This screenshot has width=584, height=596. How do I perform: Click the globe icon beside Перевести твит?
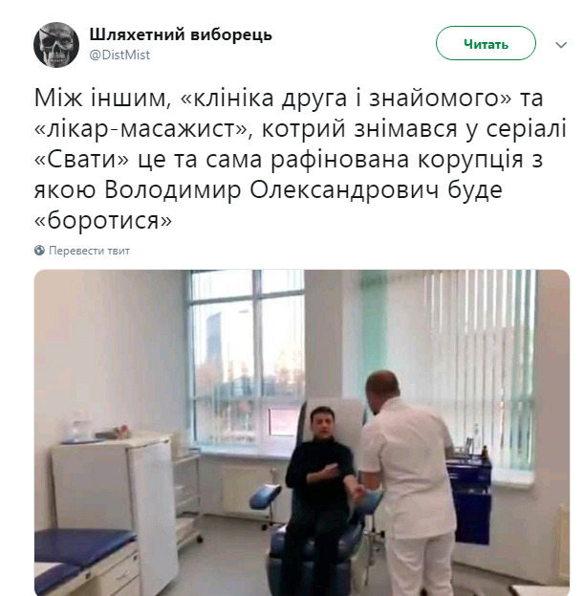click(x=39, y=251)
